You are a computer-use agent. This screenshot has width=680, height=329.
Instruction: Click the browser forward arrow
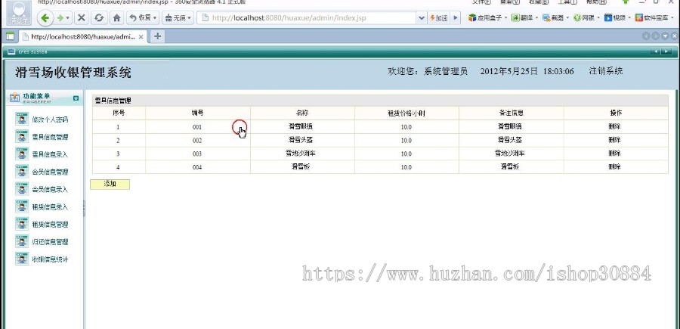pyautogui.click(x=60, y=18)
